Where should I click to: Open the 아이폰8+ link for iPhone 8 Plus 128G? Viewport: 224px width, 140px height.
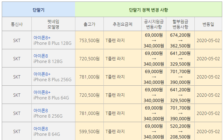(x=42, y=38)
